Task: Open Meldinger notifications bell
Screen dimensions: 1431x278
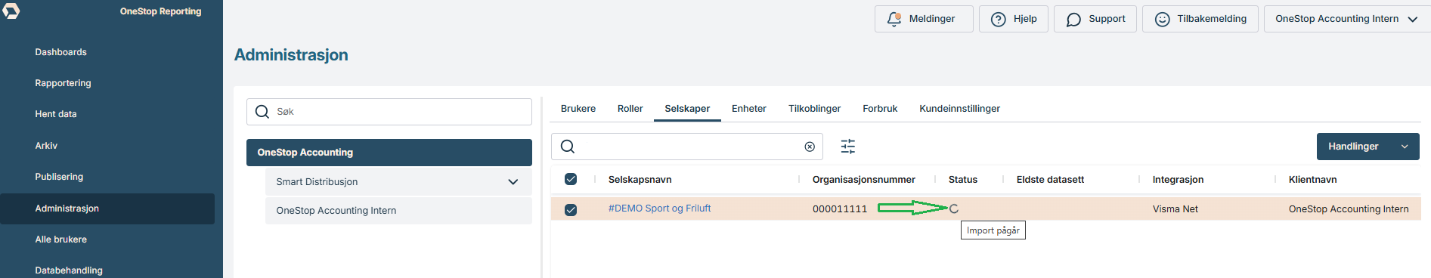Action: tap(924, 19)
